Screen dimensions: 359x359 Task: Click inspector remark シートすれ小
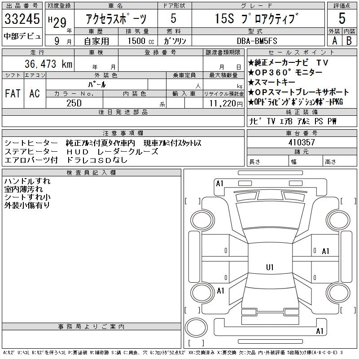pyautogui.click(x=27, y=197)
